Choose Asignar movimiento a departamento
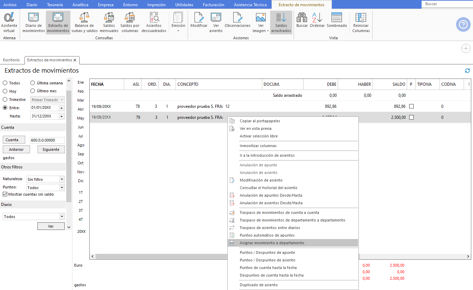This screenshot has height=290, width=473. point(293,243)
